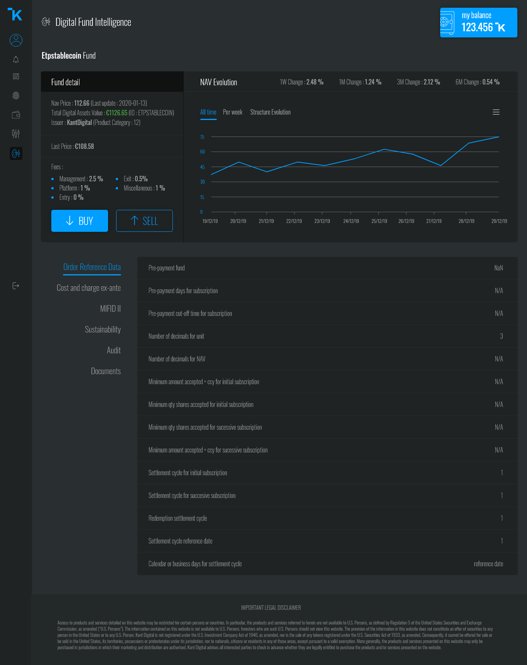
Task: Switch to Structure Evolution tab
Action: 270,112
